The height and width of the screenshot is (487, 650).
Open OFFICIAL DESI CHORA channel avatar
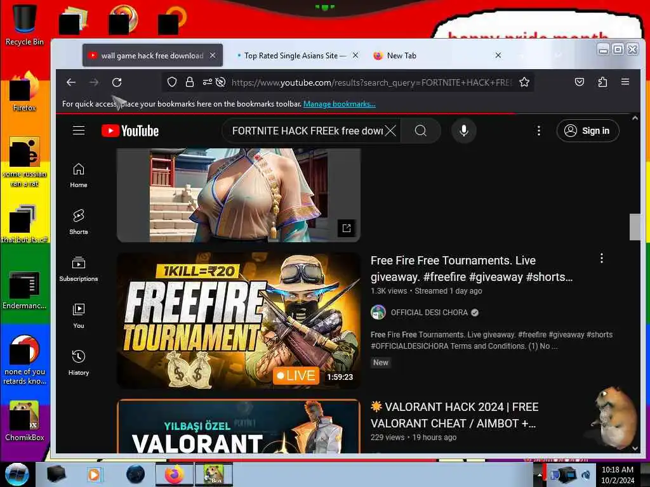point(378,312)
